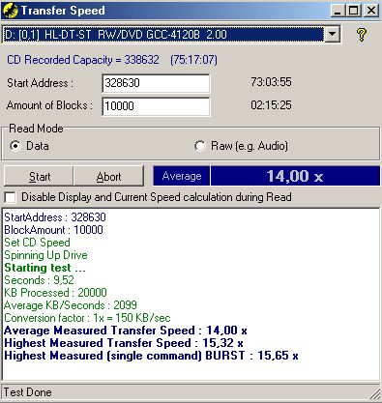
Task: Click the StartAddress : 328630 log line
Action: (x=55, y=217)
